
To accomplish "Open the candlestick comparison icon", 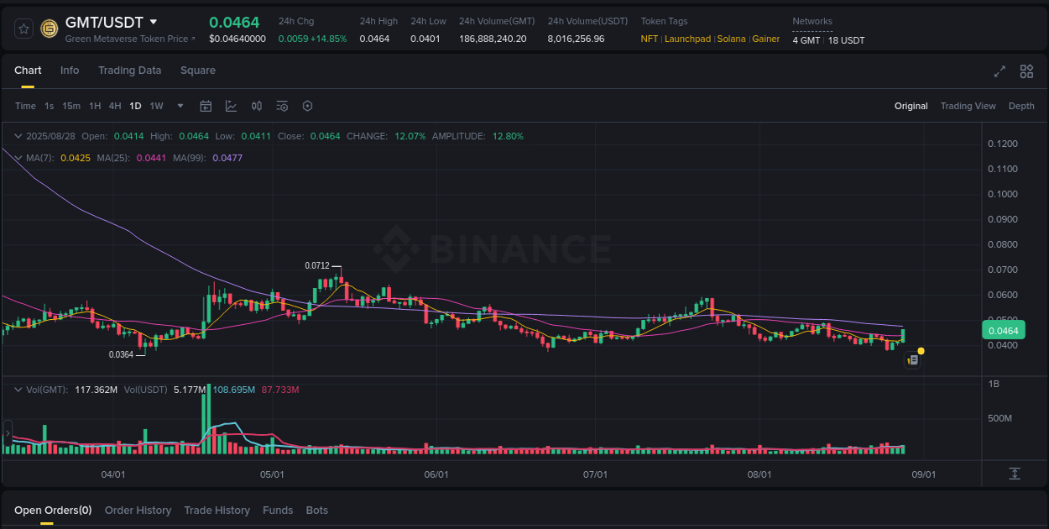I will click(x=257, y=106).
